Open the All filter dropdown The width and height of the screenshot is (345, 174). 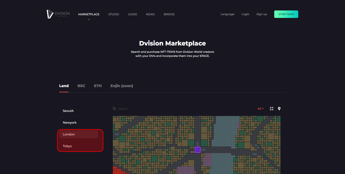pos(260,109)
